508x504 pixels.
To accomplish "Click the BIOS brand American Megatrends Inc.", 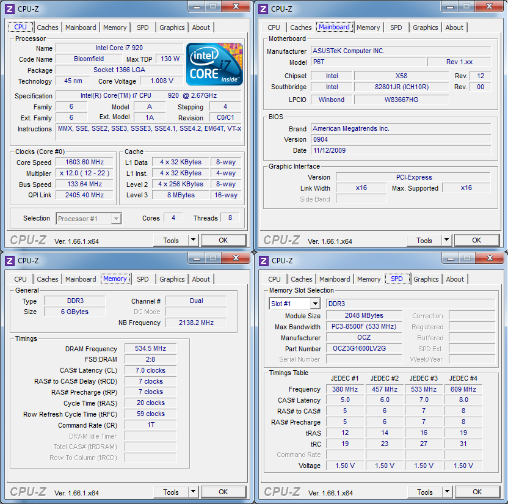I will pos(401,128).
